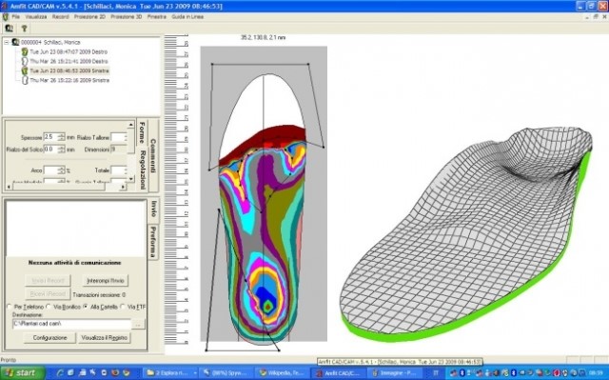The image size is (609, 380).
Task: Click the Dimensioni value field
Action: click(x=119, y=150)
